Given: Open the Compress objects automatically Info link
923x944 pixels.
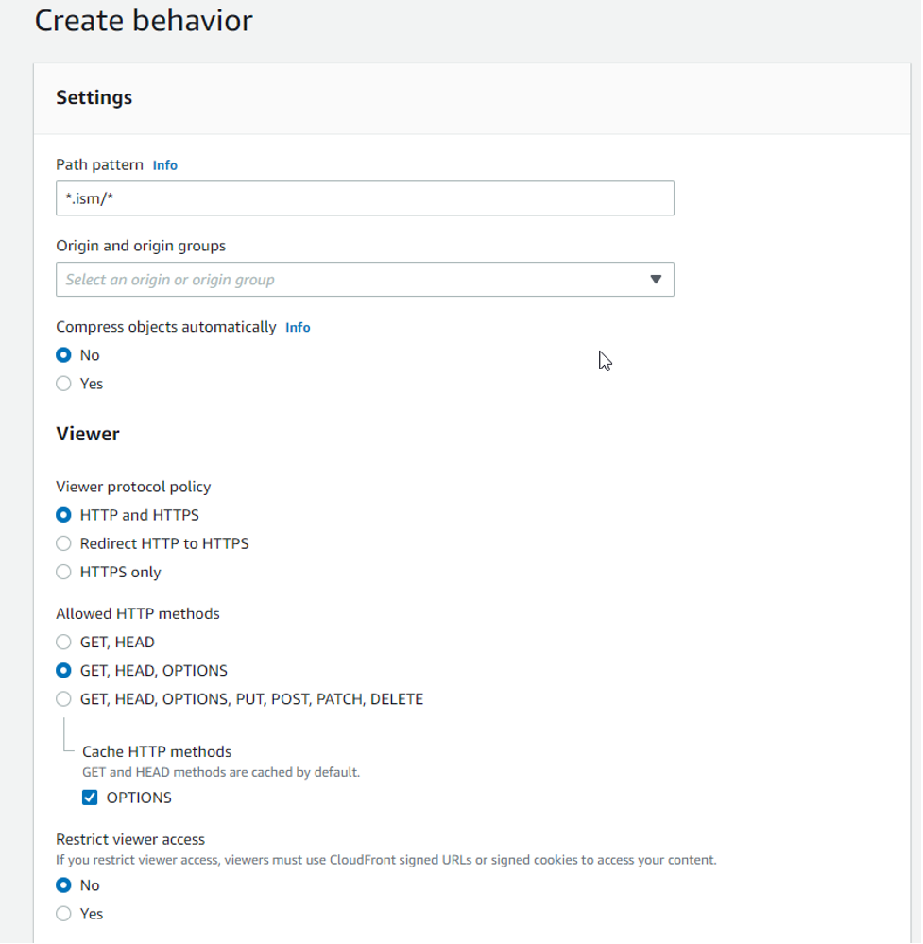Looking at the screenshot, I should [297, 327].
